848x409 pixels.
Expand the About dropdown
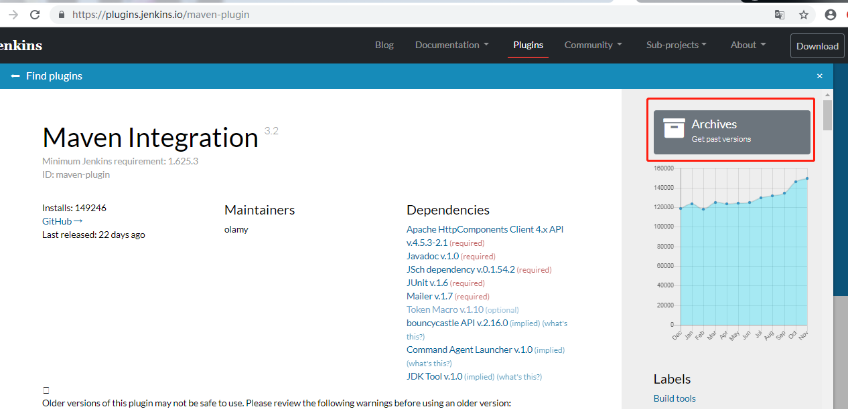pyautogui.click(x=748, y=45)
